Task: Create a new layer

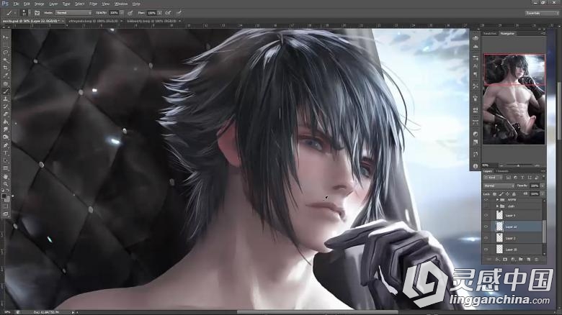Action: coord(528,260)
